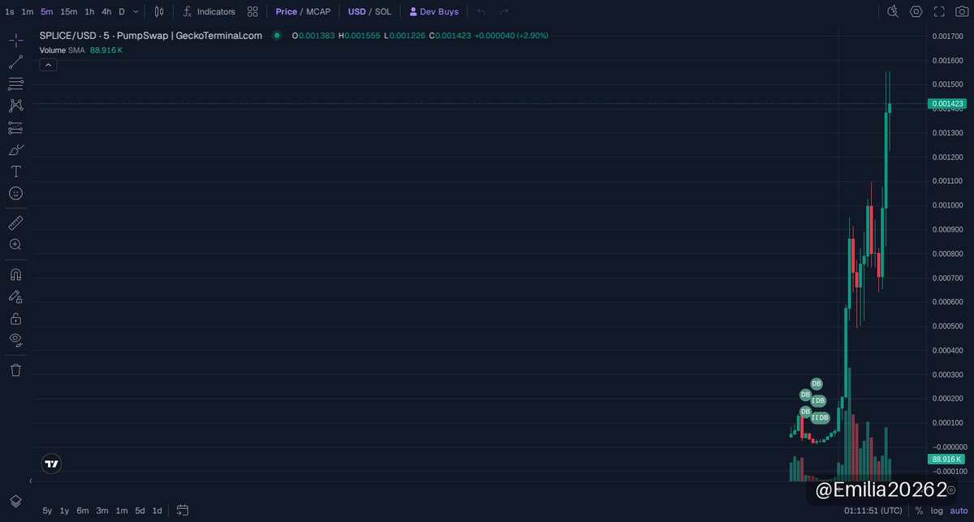Viewport: 974px width, 522px height.
Task: Select the text annotation tool
Action: 15,171
